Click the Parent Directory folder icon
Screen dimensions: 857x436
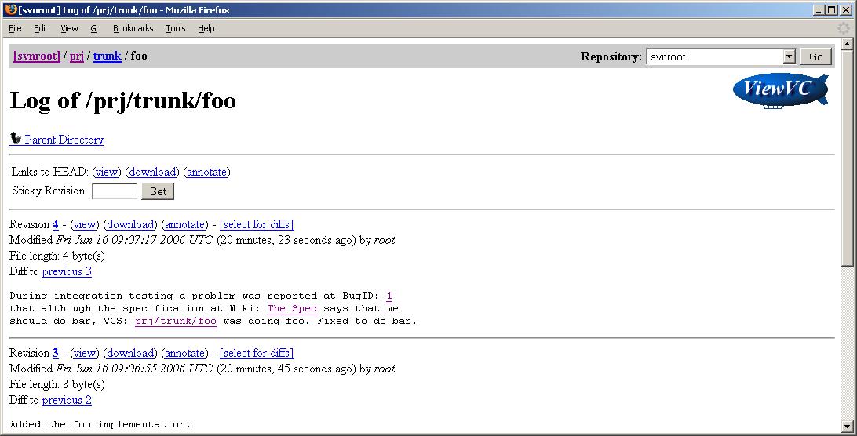click(16, 139)
